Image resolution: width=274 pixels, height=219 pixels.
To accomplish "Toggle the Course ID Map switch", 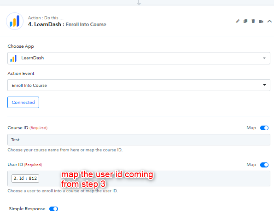I will click(264, 128).
